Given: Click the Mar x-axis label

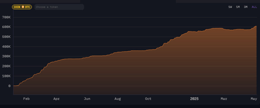Looking at the screenshot, I should point(224,99).
